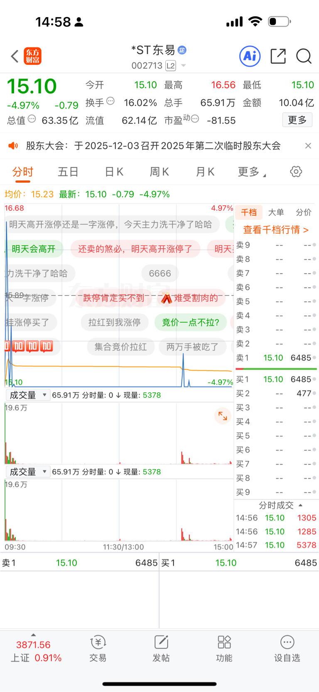Open the search magnifier icon
Viewport: 319px width, 692px height.
pyautogui.click(x=304, y=56)
